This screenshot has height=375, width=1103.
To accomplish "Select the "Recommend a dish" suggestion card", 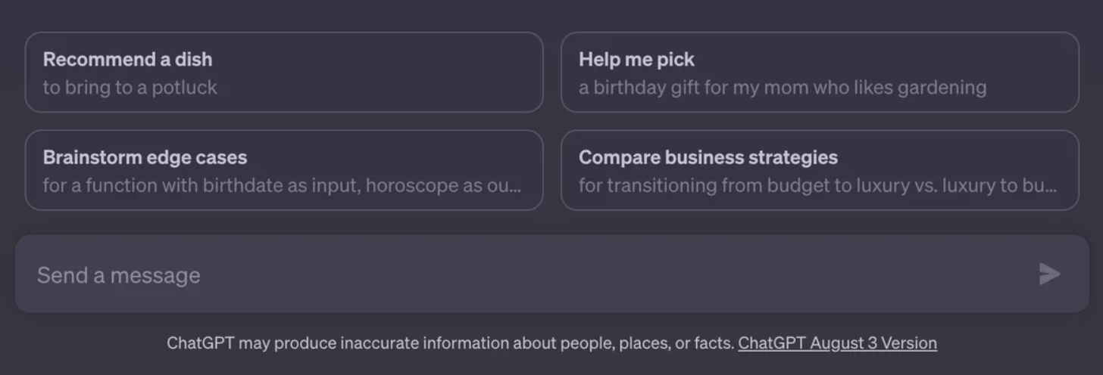I will tap(283, 72).
